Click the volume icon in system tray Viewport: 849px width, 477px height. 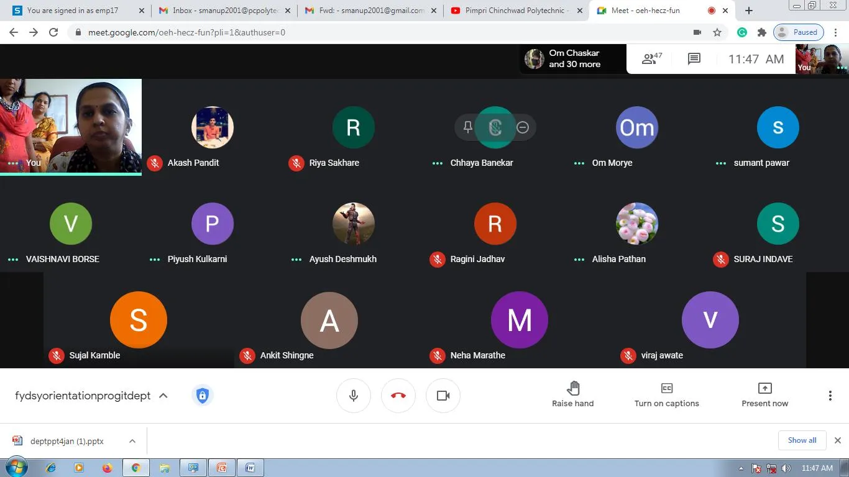(x=786, y=468)
